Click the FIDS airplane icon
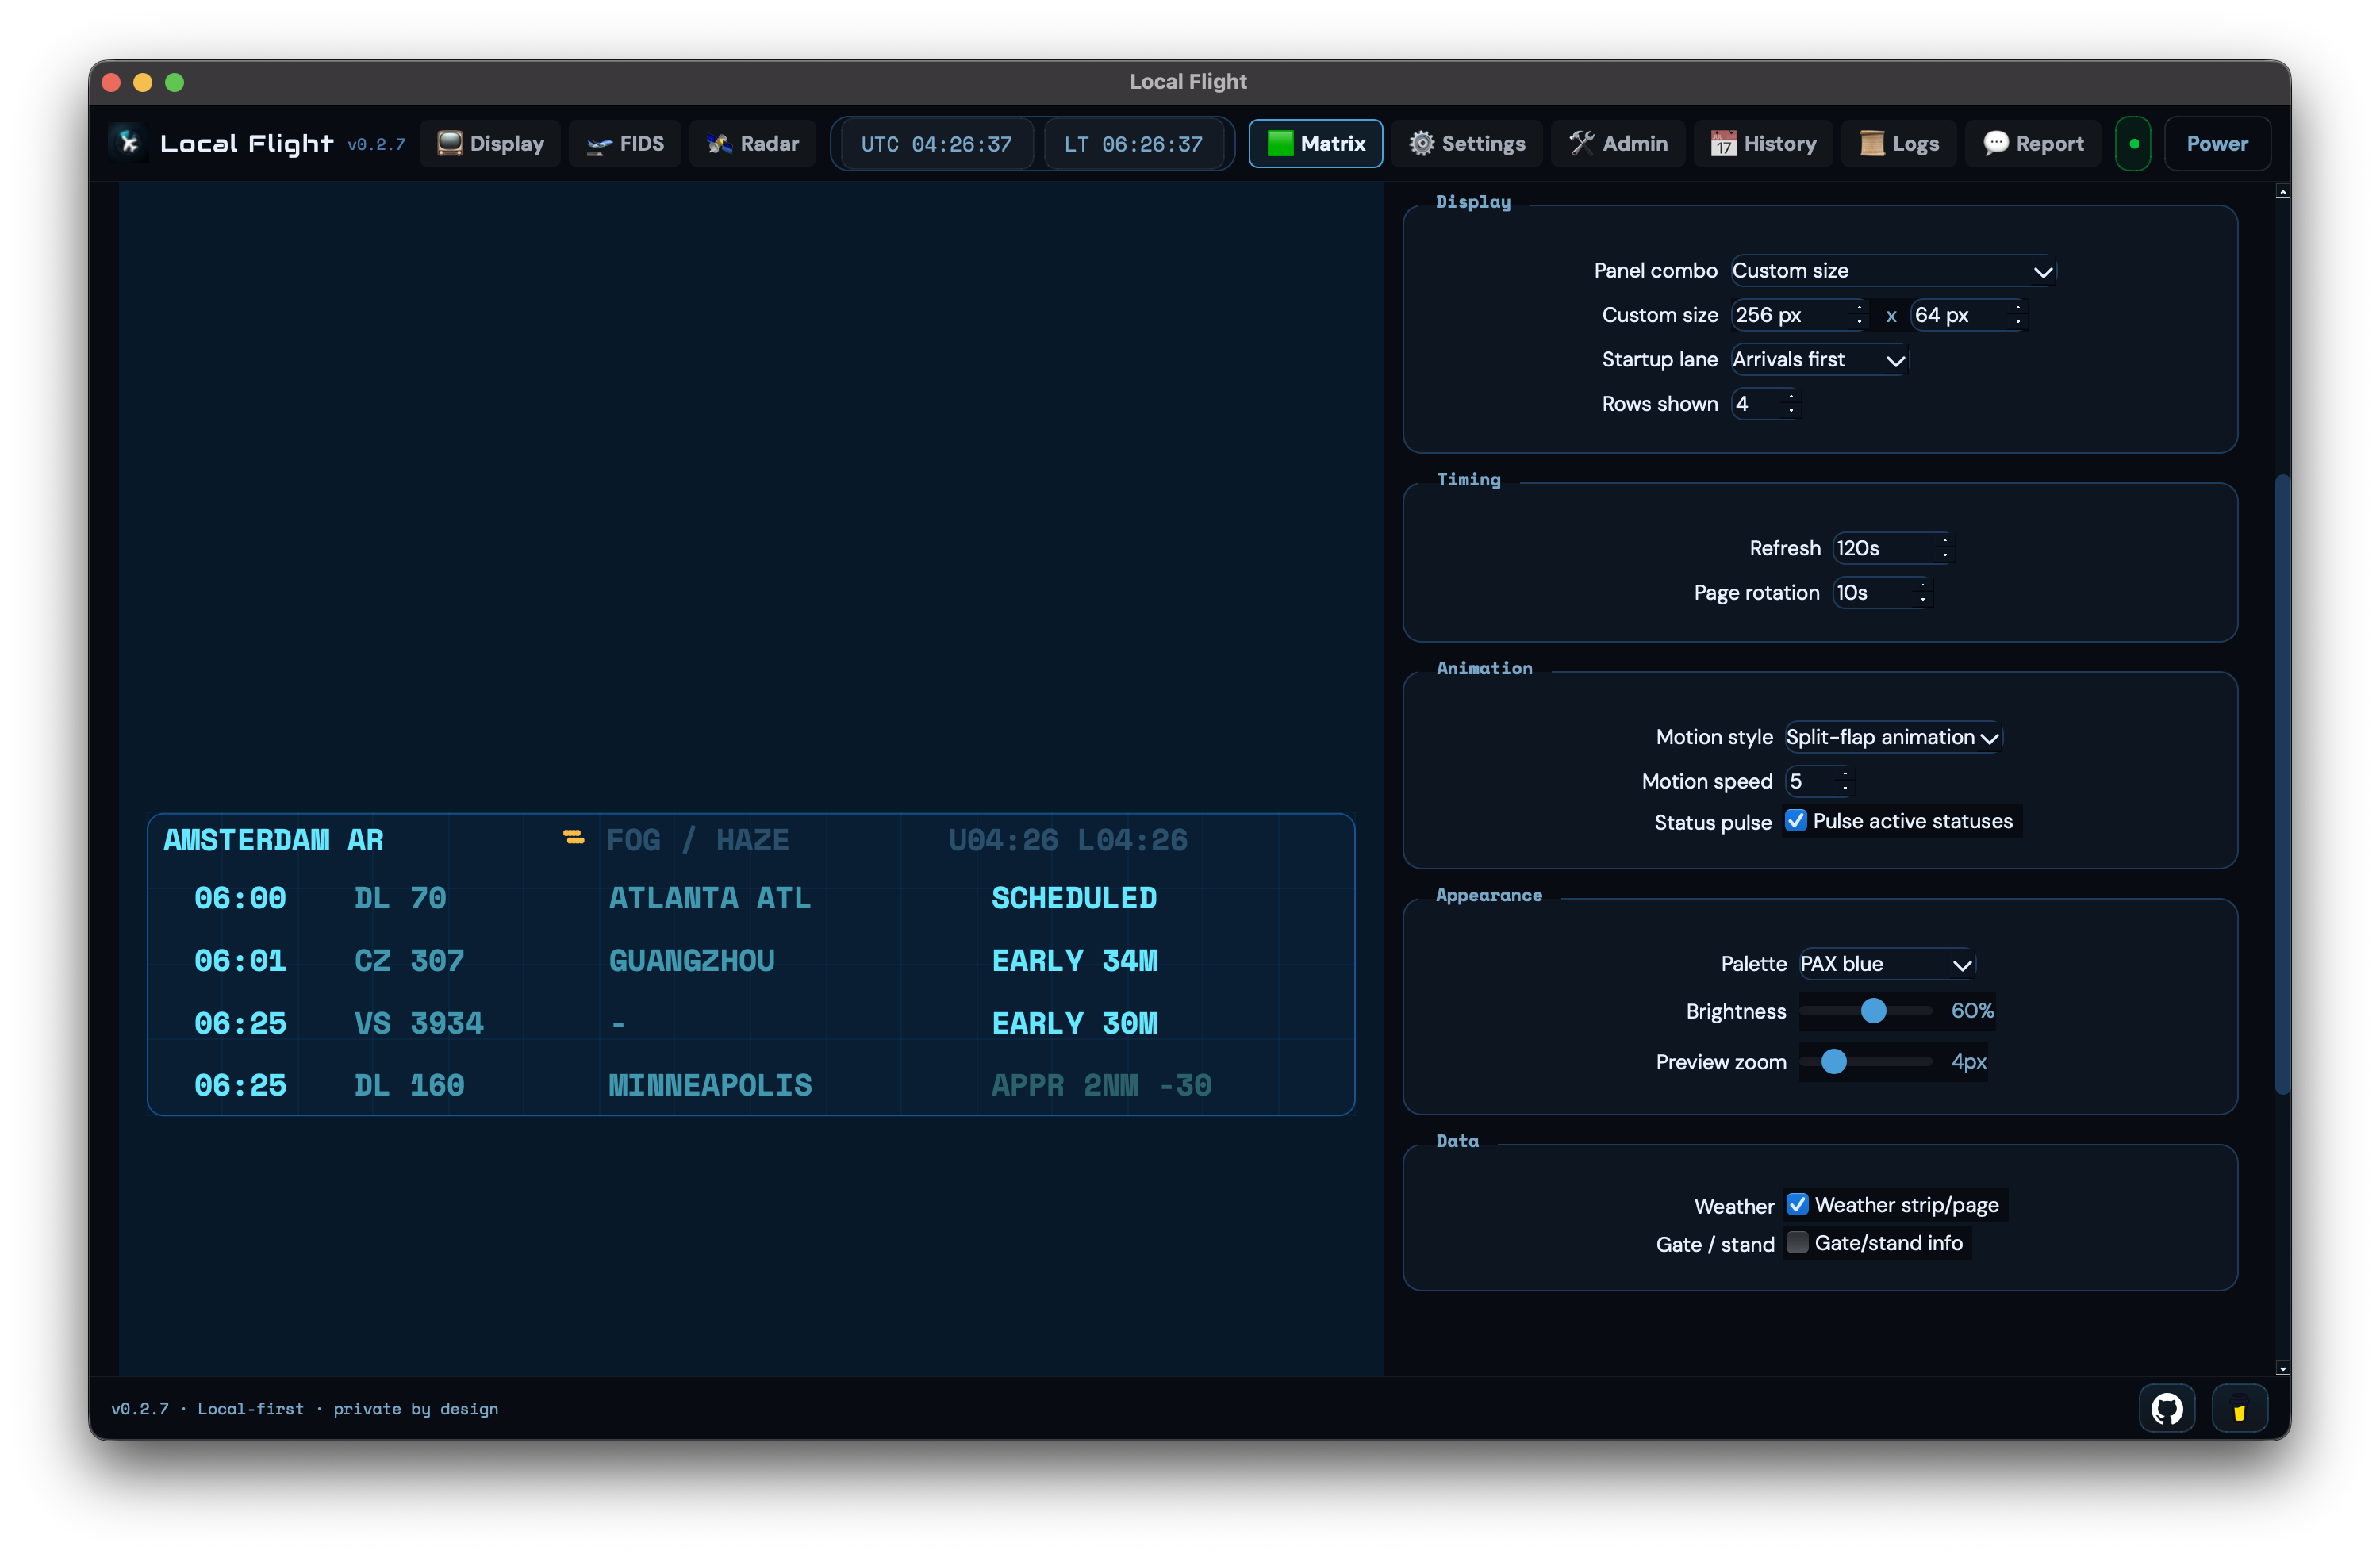This screenshot has height=1558, width=2380. pyautogui.click(x=598, y=144)
